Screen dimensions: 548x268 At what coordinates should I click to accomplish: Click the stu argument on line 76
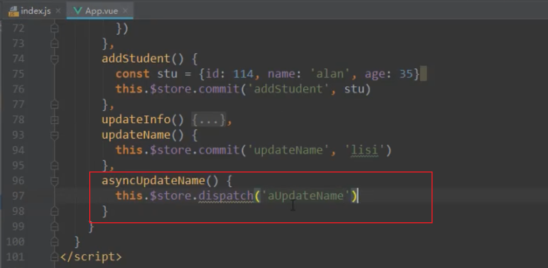coord(354,89)
